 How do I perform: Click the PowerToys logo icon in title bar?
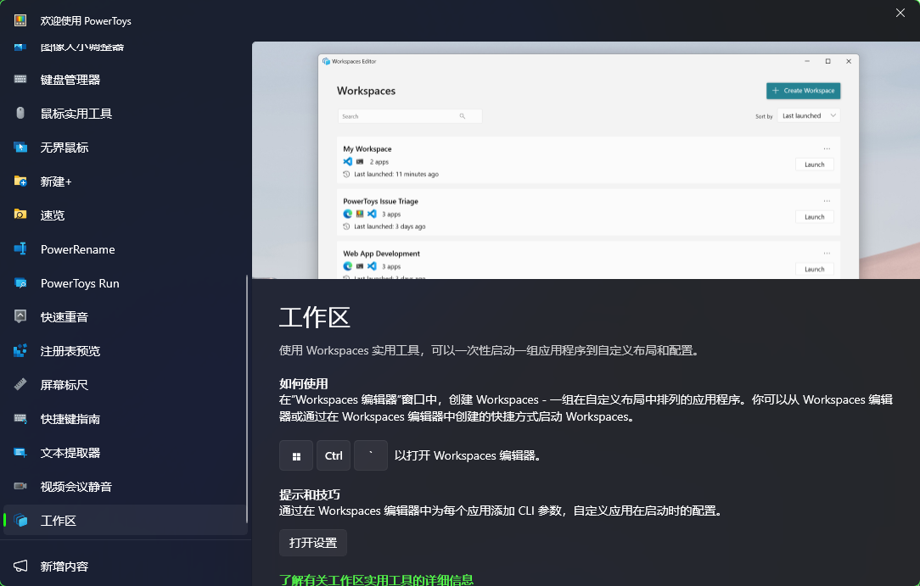click(20, 20)
